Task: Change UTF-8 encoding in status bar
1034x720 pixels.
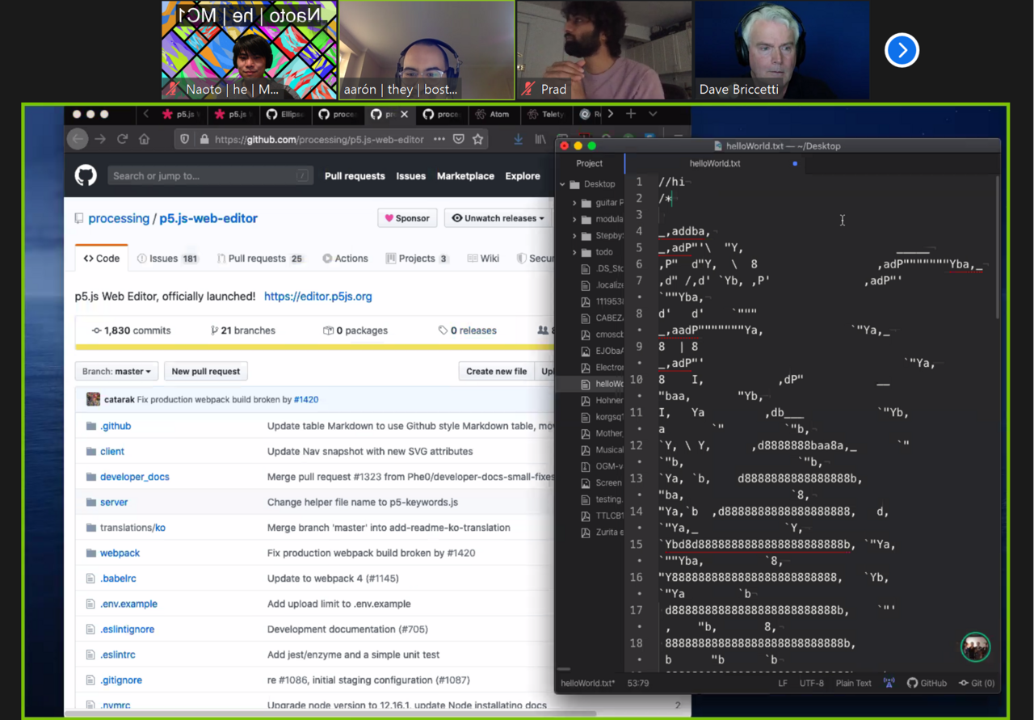Action: click(x=811, y=683)
